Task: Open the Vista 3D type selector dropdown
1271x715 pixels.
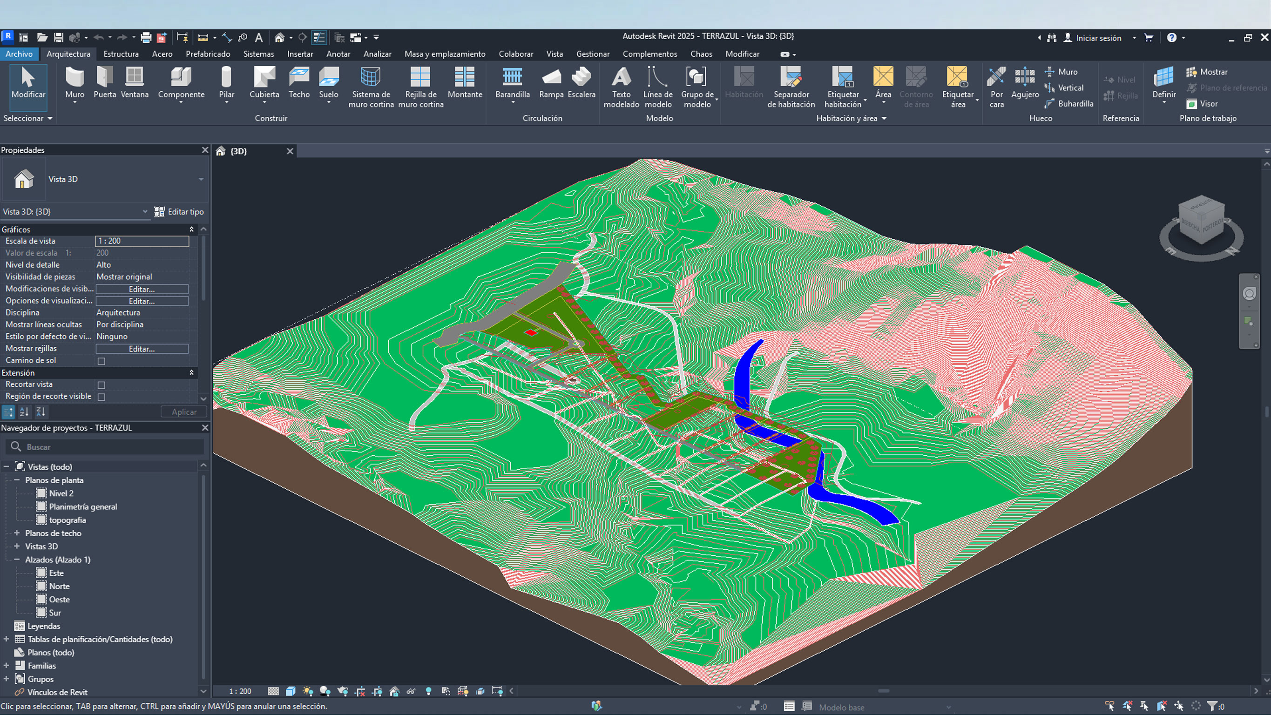Action: pos(145,211)
